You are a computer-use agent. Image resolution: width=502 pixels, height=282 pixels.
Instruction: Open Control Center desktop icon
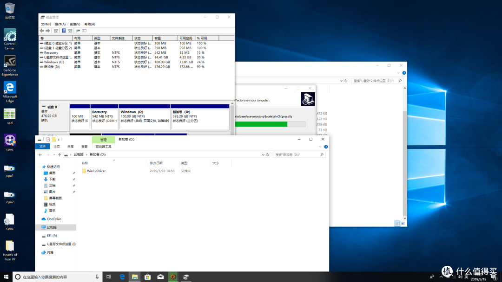coord(10,39)
